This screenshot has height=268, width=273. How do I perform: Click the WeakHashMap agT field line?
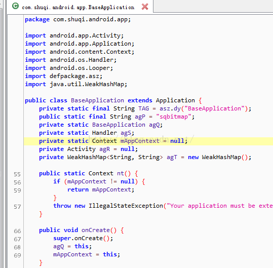(x=145, y=157)
